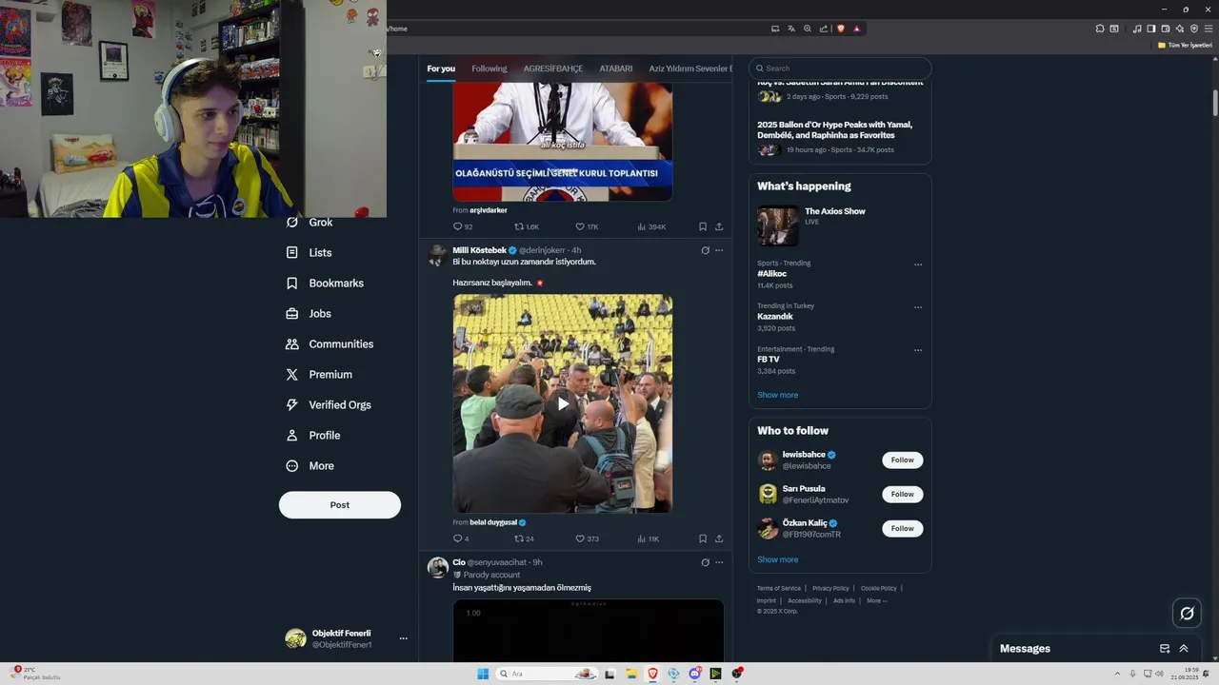
Task: Open the Windows Start menu
Action: point(483,674)
